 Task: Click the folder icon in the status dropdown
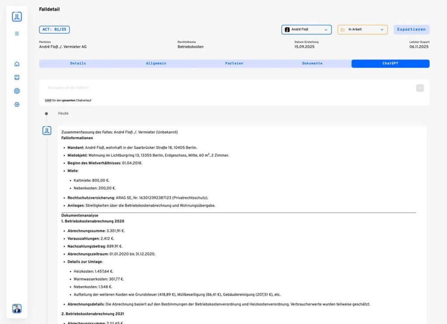tap(343, 30)
